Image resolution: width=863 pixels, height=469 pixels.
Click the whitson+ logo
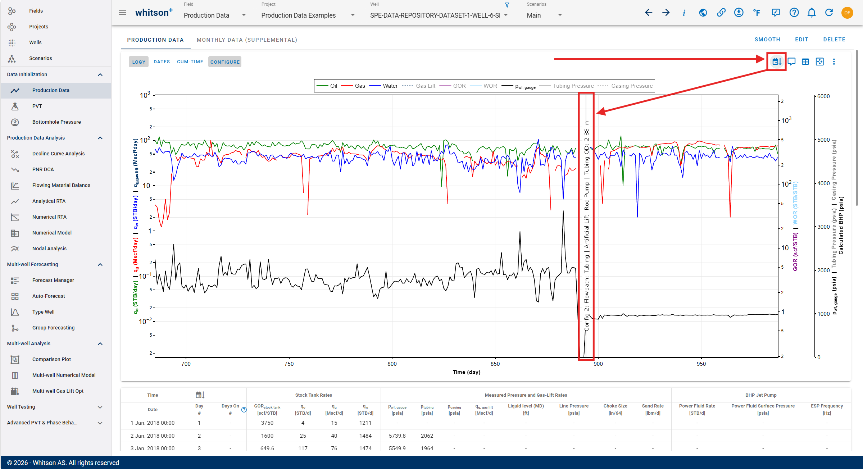[x=154, y=13]
